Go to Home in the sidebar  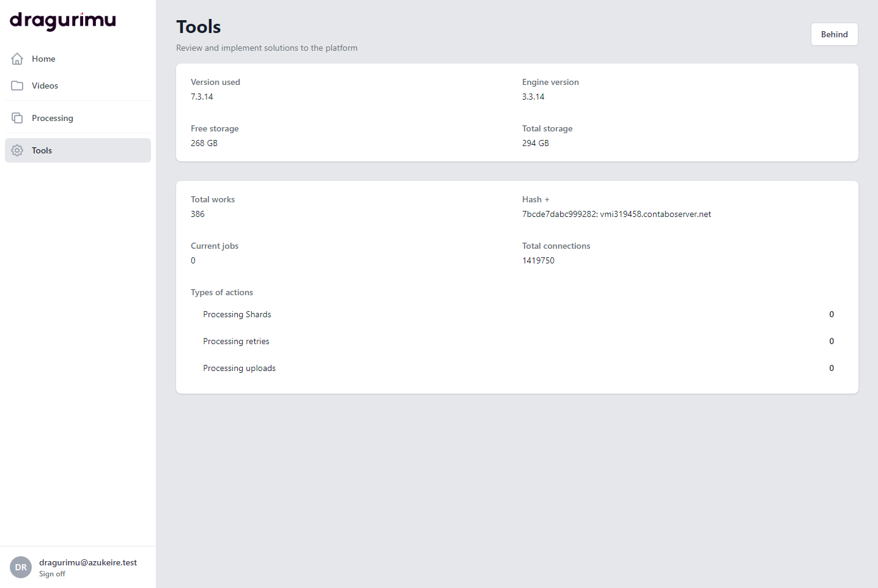point(43,59)
